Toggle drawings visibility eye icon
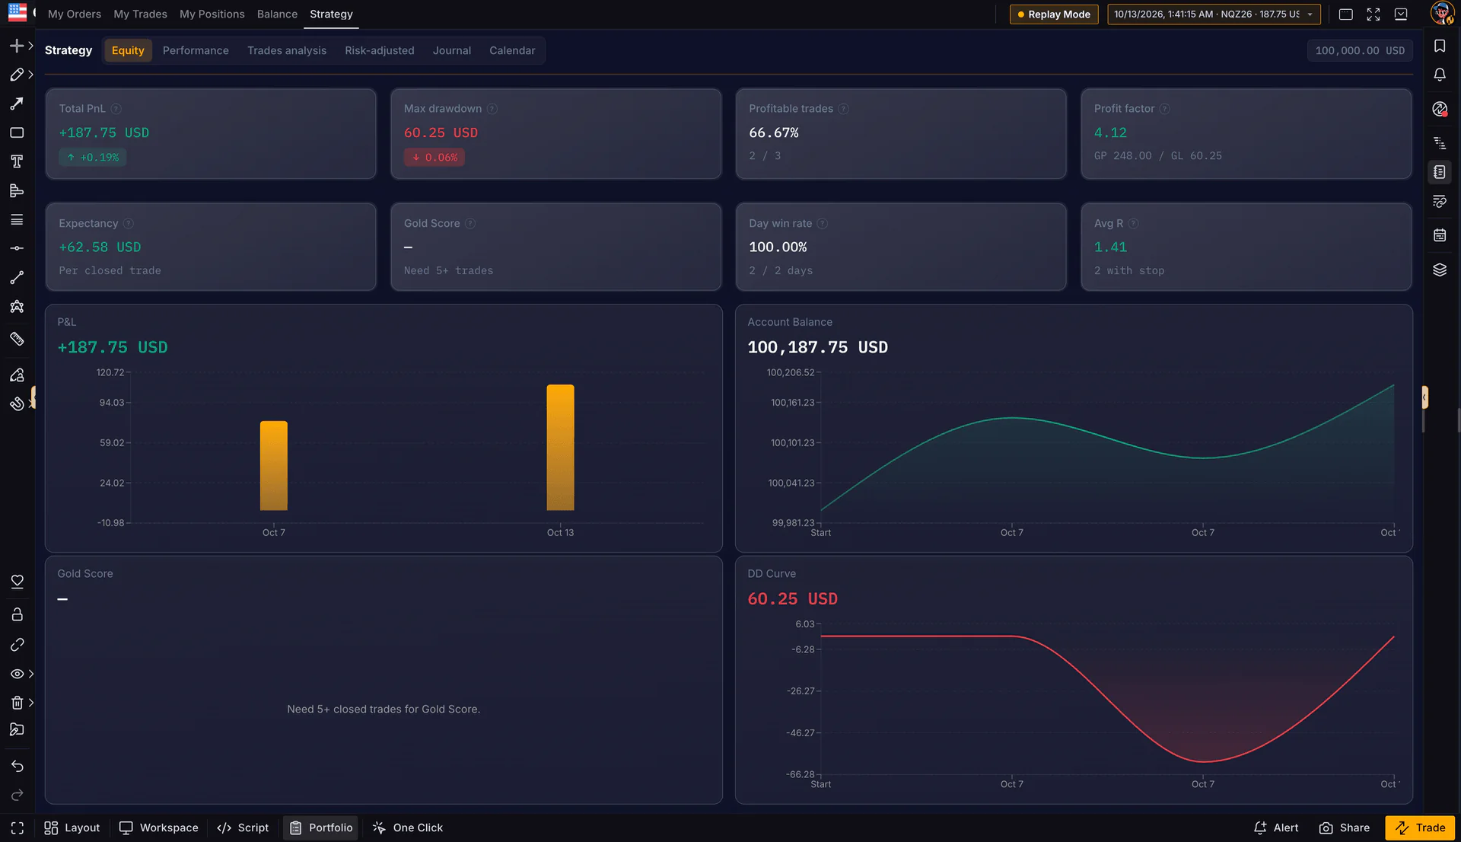This screenshot has width=1461, height=842. pyautogui.click(x=16, y=674)
